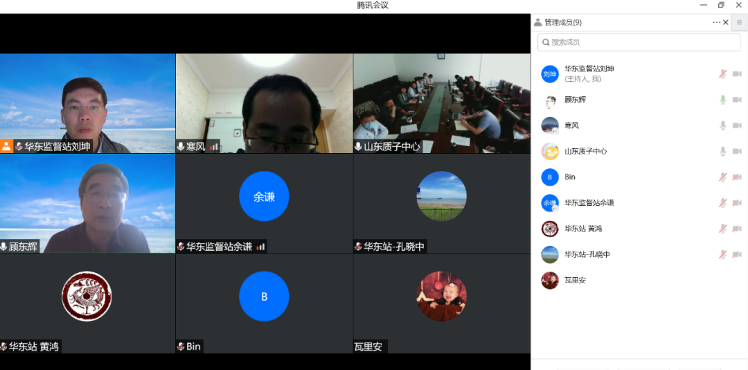Image resolution: width=748 pixels, height=370 pixels.
Task: Click Bin's blue B avatar in video grid
Action: click(x=265, y=296)
